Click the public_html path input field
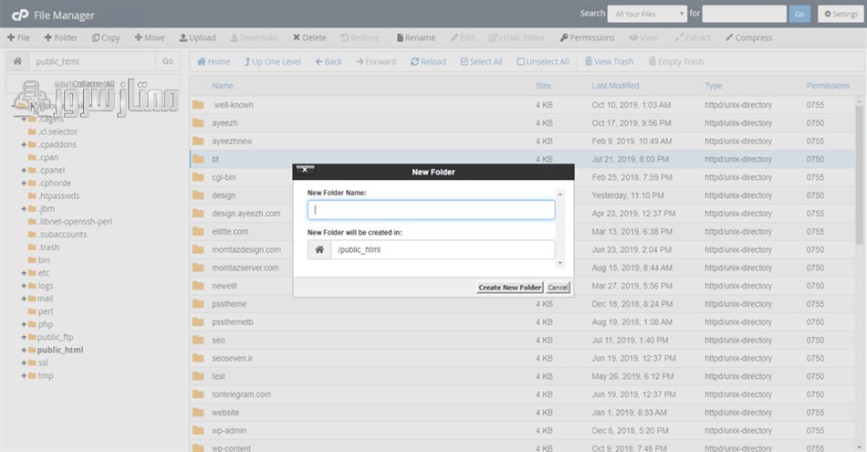 pos(92,61)
